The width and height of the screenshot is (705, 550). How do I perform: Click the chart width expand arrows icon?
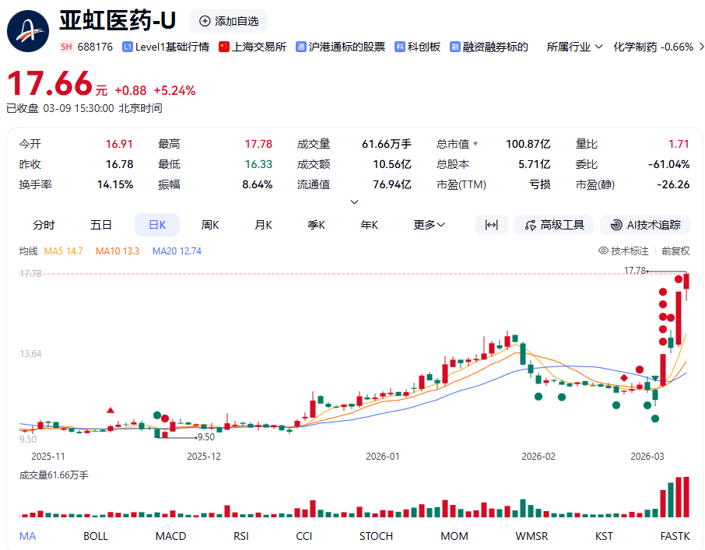click(491, 225)
